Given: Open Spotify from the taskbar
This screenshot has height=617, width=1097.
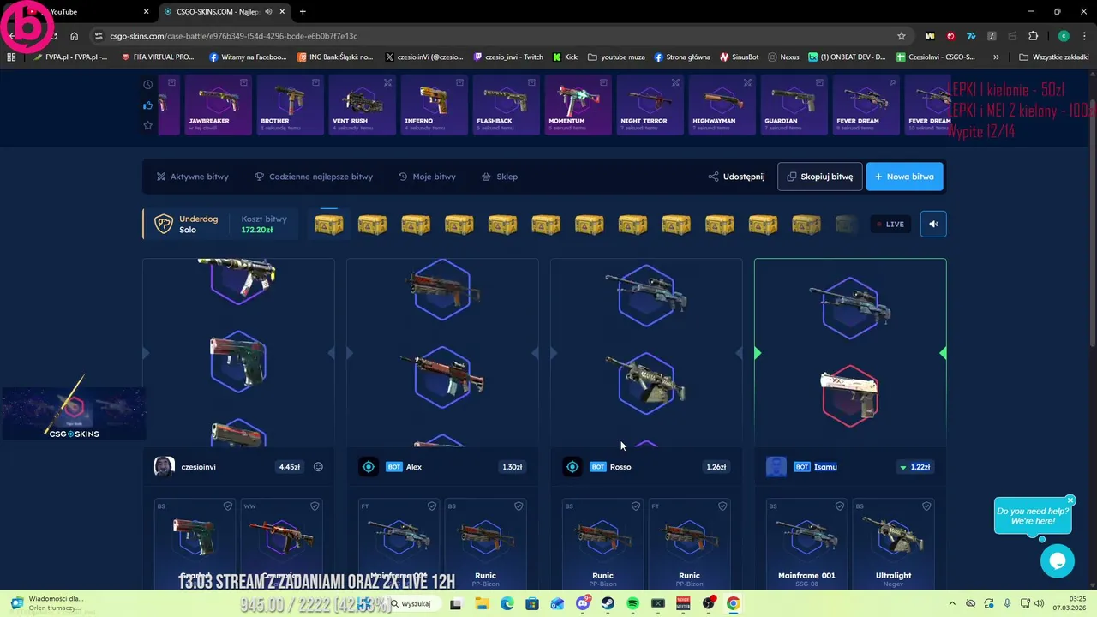Looking at the screenshot, I should pyautogui.click(x=632, y=603).
